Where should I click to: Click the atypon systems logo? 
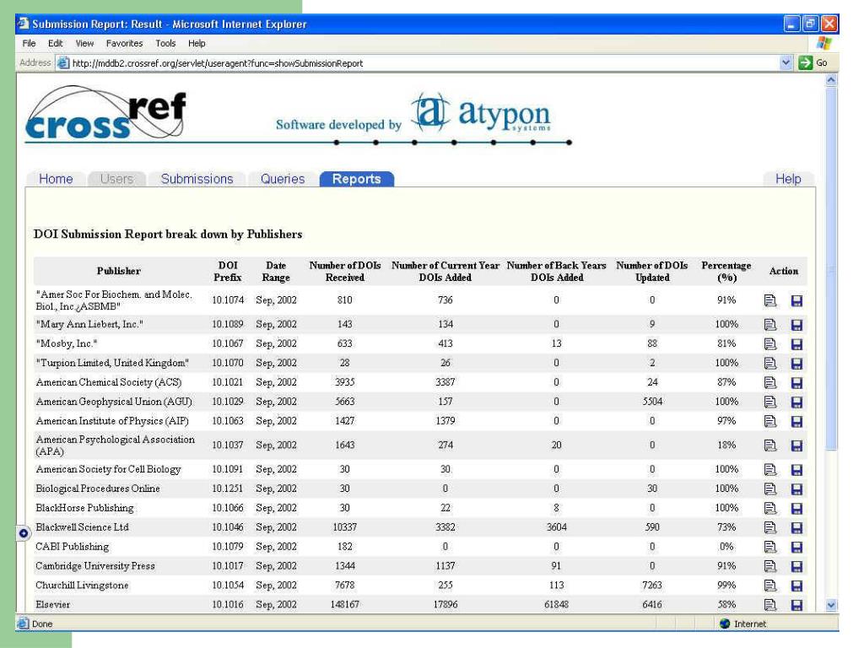point(483,113)
